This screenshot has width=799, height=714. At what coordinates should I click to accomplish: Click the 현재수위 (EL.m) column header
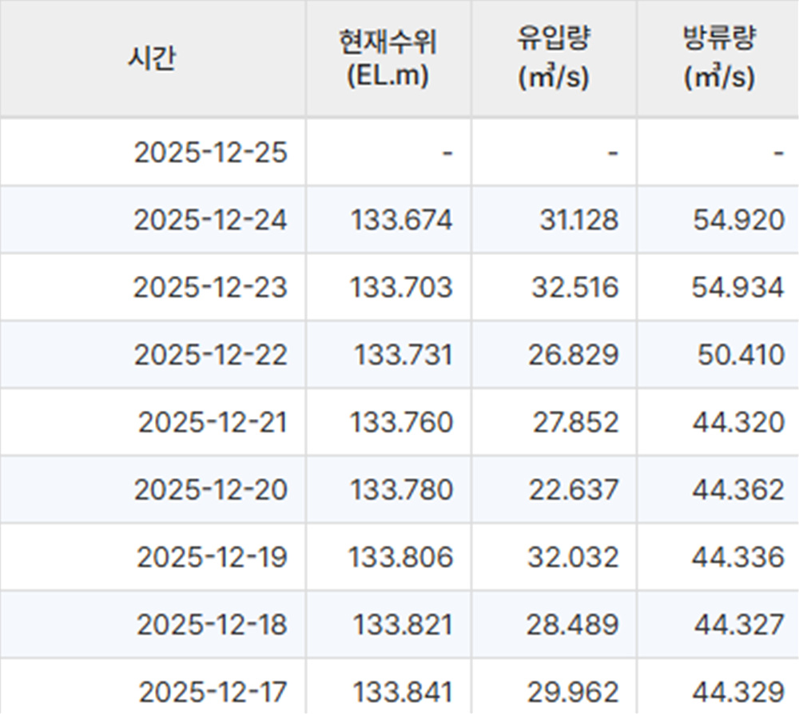[388, 58]
